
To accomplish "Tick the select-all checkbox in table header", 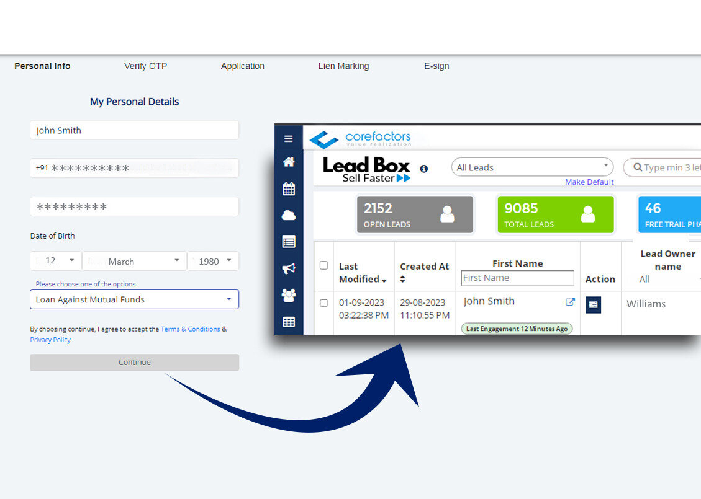I will (x=324, y=265).
